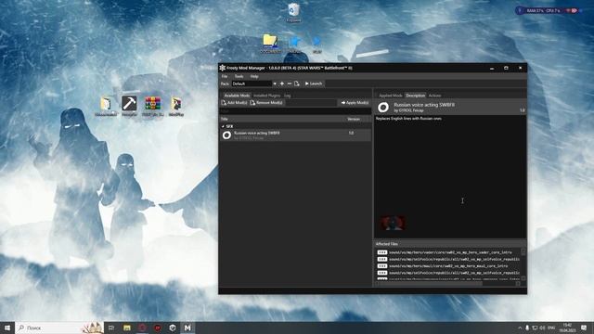The width and height of the screenshot is (594, 334).
Task: Collapse the SFX category group
Action: click(223, 126)
